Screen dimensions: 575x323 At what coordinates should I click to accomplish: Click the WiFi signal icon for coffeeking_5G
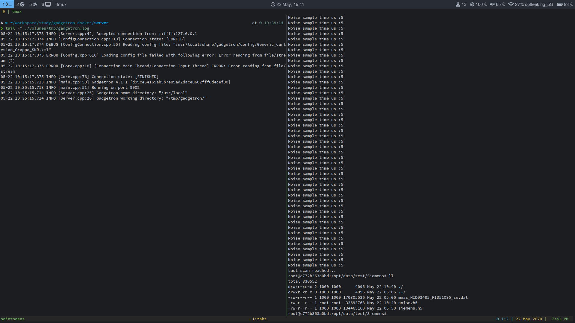pos(511,4)
